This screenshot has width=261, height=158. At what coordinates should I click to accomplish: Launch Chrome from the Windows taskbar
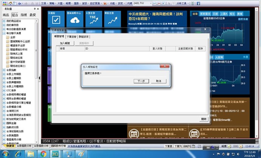tap(43, 153)
